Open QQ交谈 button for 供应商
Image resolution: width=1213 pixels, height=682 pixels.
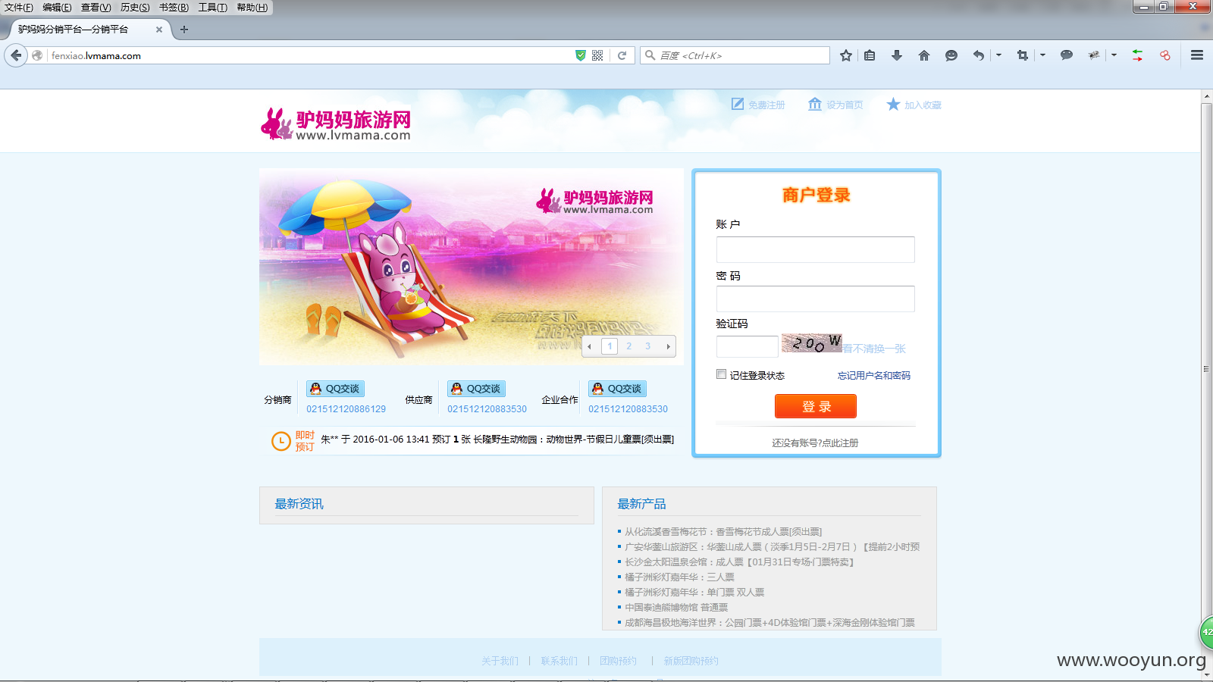476,389
